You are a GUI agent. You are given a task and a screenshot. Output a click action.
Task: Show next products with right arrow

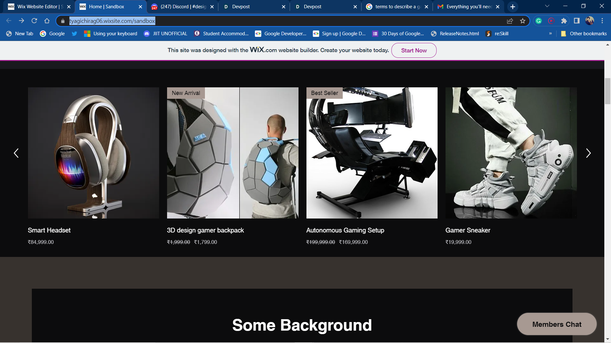coord(588,153)
